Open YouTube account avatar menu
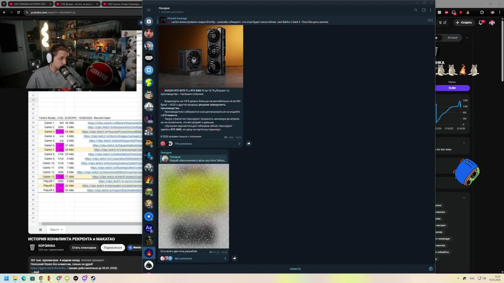The width and height of the screenshot is (504, 283). 492,22
